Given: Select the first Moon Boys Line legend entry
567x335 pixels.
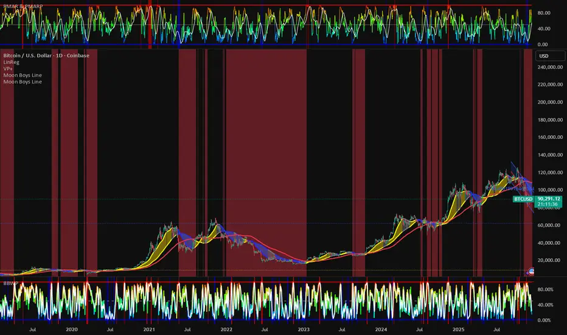Looking at the screenshot, I should (23, 75).
